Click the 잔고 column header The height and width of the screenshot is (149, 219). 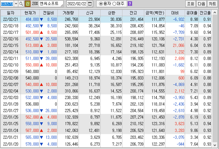[x=133, y=13]
